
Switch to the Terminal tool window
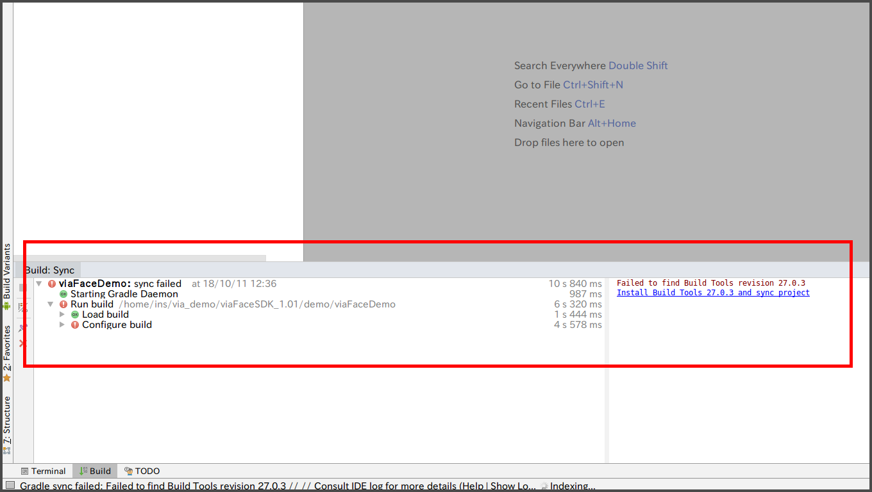pos(43,471)
